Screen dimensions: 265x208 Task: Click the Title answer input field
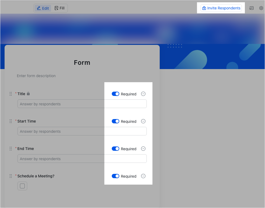tap(82, 104)
